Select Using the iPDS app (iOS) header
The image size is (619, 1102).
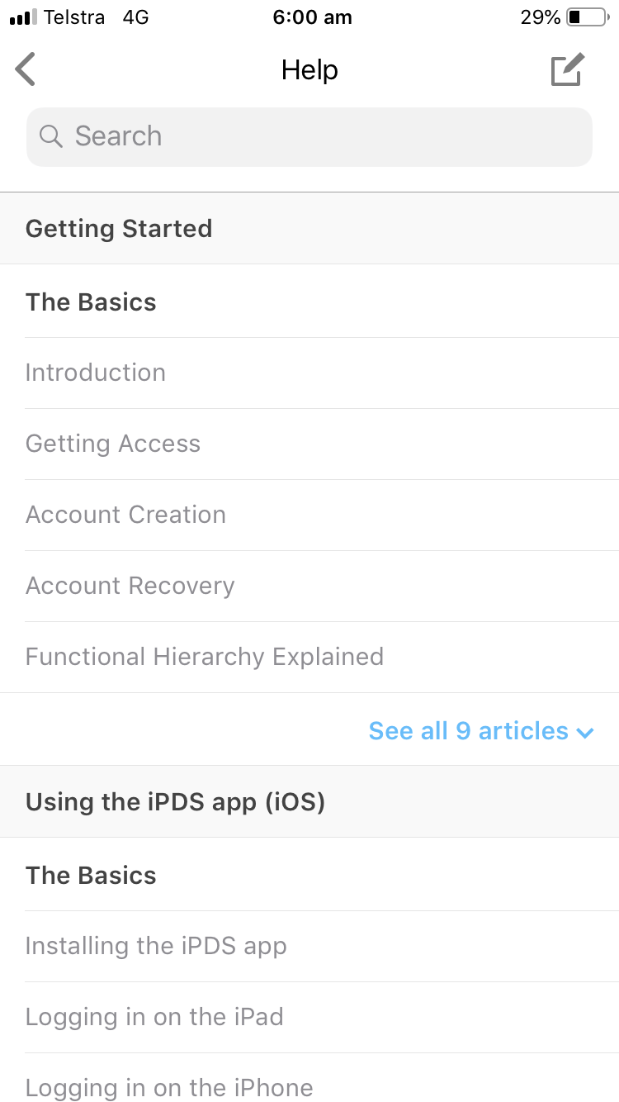tap(309, 801)
